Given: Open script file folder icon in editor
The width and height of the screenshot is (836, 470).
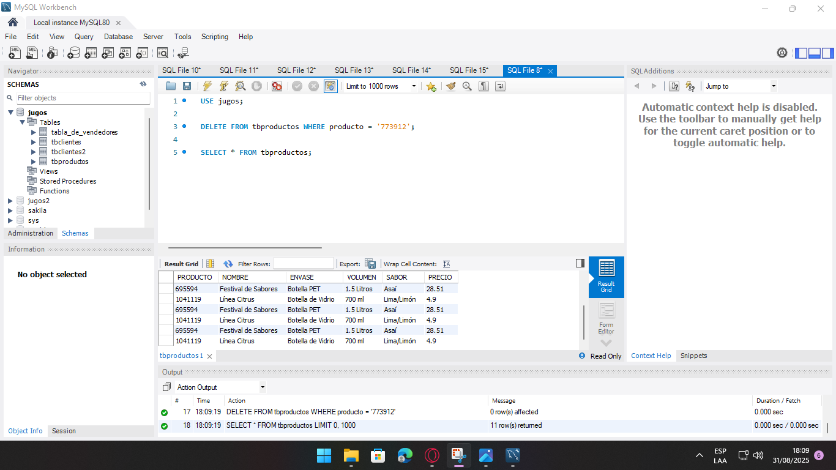Looking at the screenshot, I should 171,86.
